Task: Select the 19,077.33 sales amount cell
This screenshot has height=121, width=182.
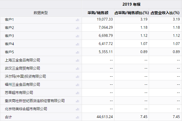Action: pyautogui.click(x=104, y=19)
